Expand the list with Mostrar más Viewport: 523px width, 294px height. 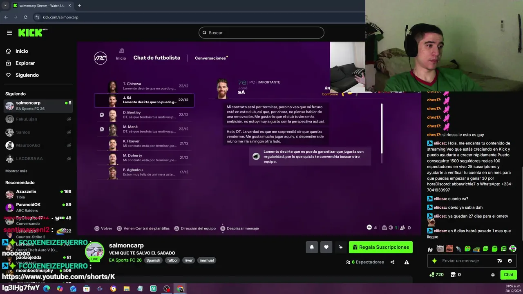tap(16, 171)
